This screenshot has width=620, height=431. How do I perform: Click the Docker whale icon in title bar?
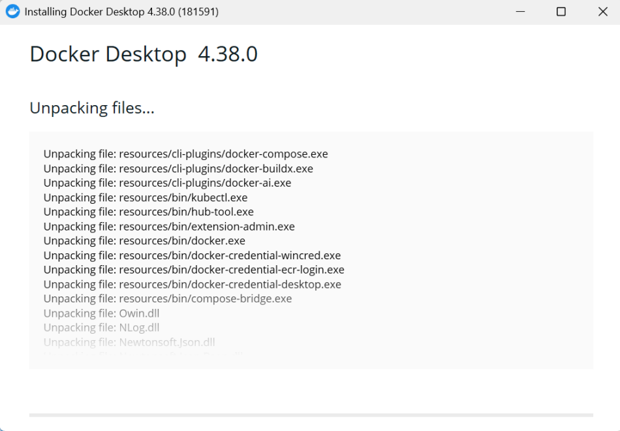(x=12, y=12)
